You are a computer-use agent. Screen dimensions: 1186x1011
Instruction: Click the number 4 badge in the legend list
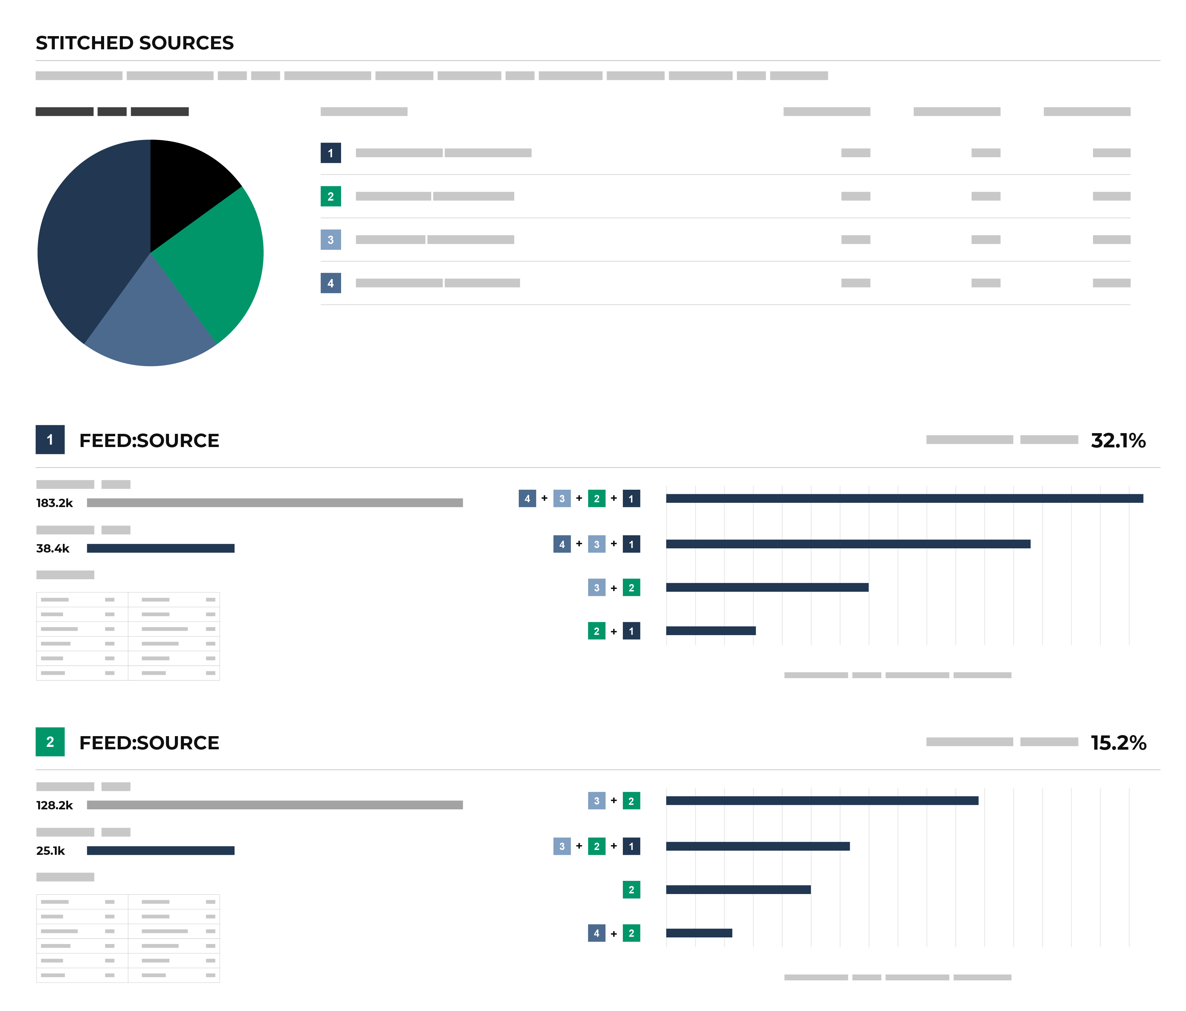tap(330, 283)
